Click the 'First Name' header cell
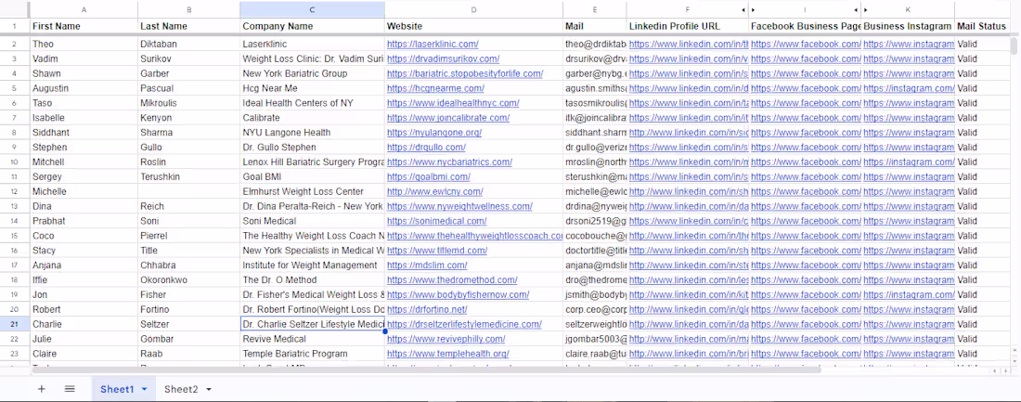Screen dimensions: 1021x402 [84, 26]
